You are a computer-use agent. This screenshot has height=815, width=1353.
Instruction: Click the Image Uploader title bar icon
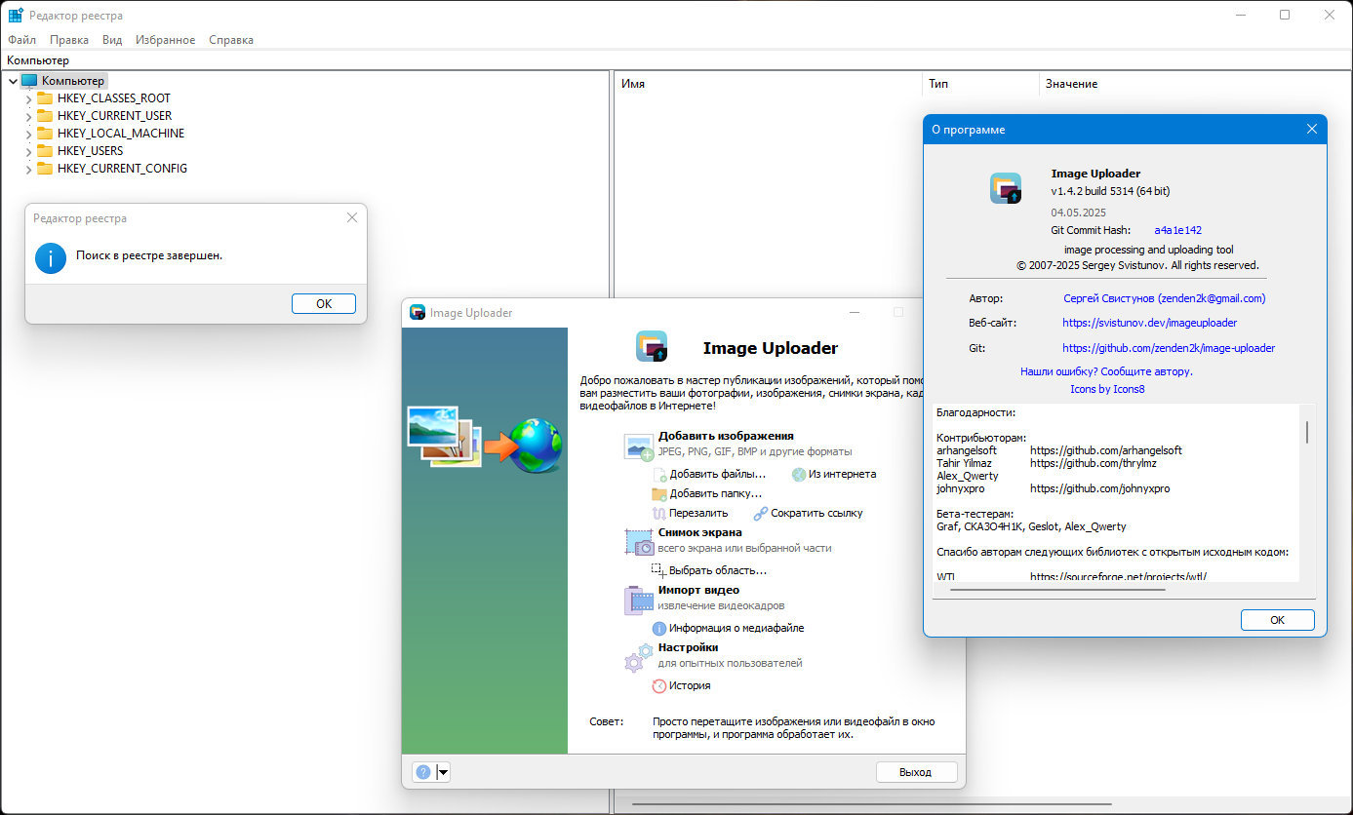tap(418, 313)
